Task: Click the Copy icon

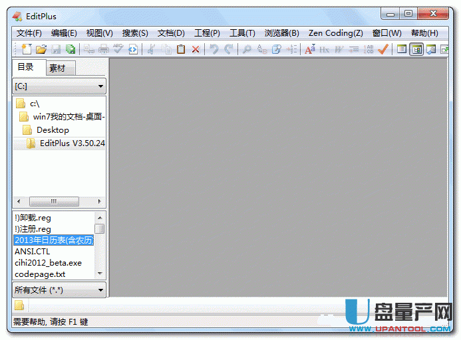Action: pyautogui.click(x=166, y=49)
